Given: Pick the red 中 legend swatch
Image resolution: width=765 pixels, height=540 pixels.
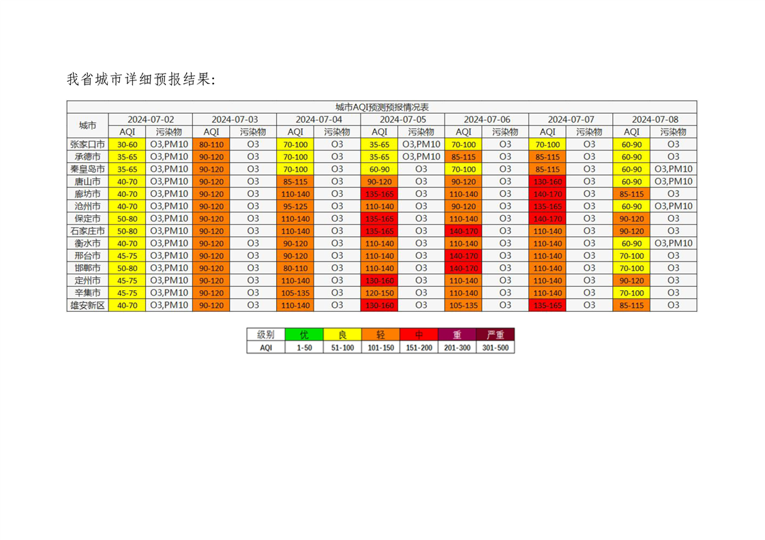Looking at the screenshot, I should (419, 334).
